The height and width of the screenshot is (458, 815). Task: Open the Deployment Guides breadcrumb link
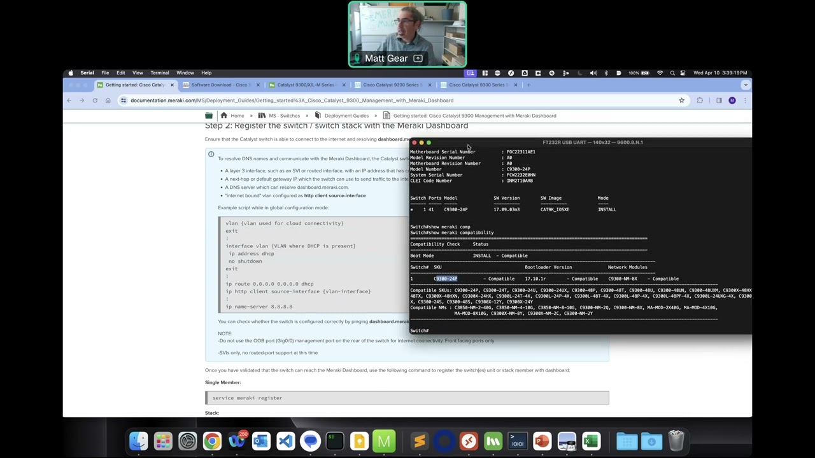coord(346,116)
